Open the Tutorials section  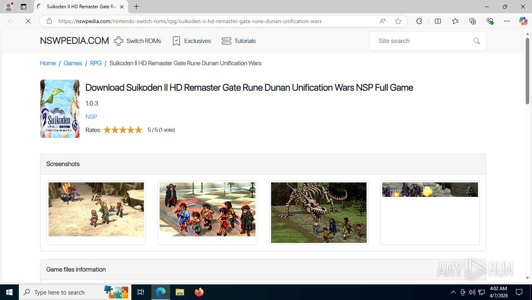(x=239, y=41)
